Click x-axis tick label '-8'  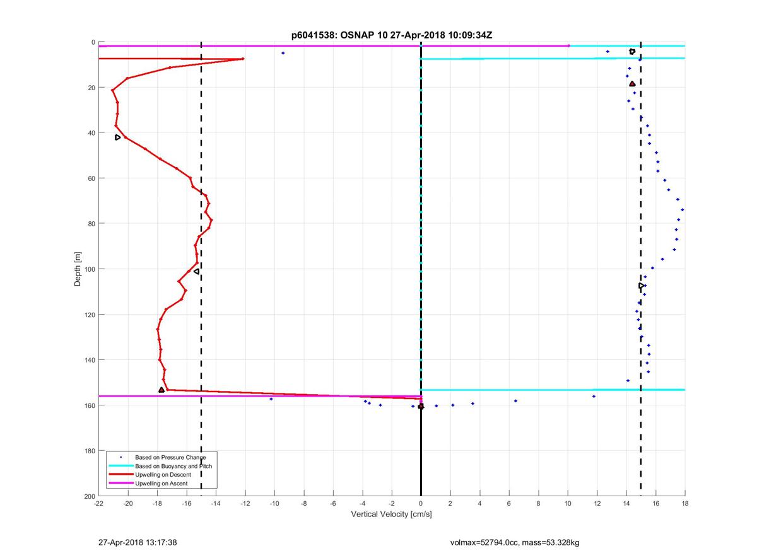(304, 504)
